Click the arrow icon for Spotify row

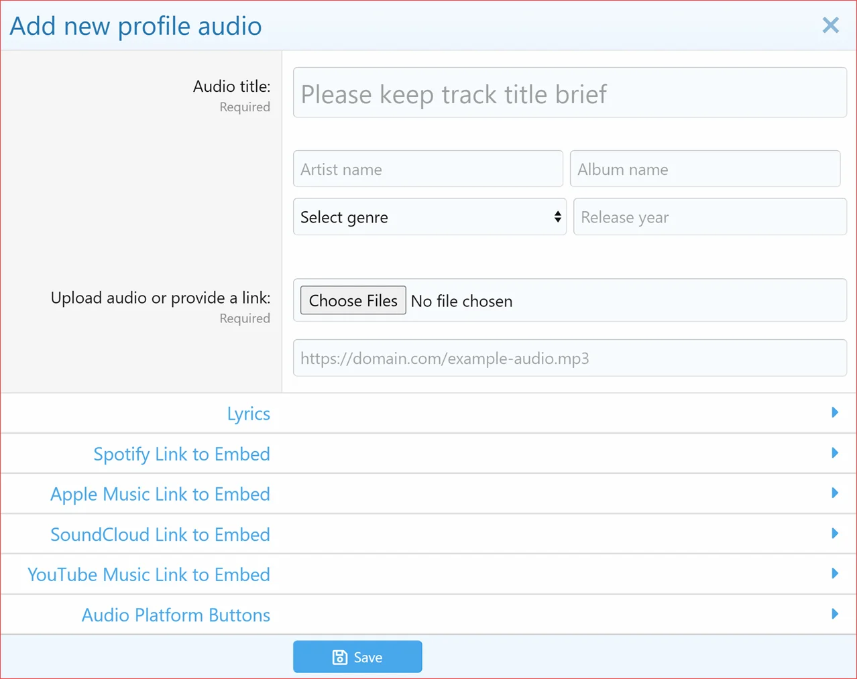coord(835,453)
